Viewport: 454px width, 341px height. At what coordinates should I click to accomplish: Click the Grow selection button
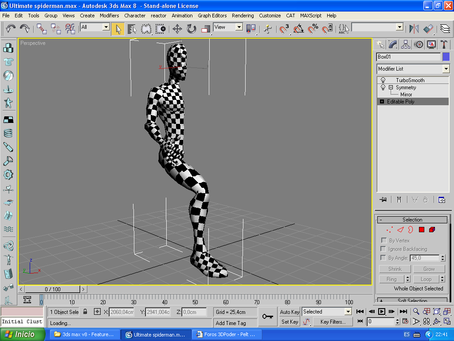429,269
